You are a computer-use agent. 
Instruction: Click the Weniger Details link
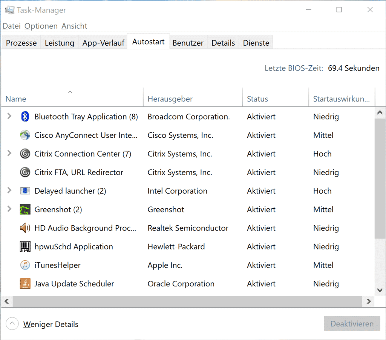[x=51, y=324]
